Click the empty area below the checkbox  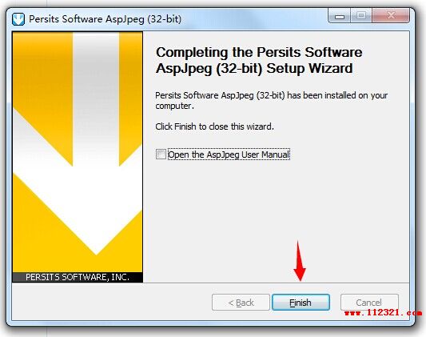tap(276, 220)
